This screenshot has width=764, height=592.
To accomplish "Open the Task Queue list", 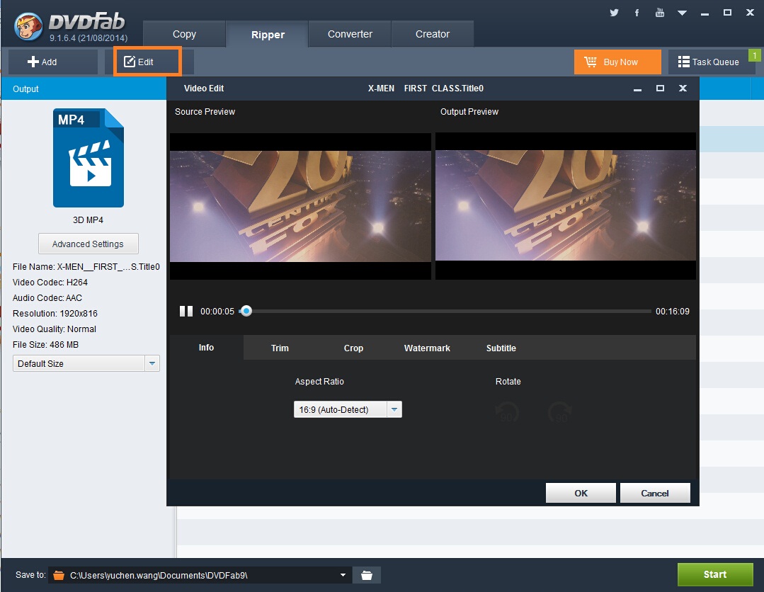I will click(x=709, y=62).
